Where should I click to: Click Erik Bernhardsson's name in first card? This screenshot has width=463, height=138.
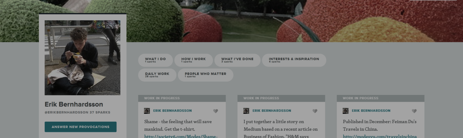pos(172,111)
